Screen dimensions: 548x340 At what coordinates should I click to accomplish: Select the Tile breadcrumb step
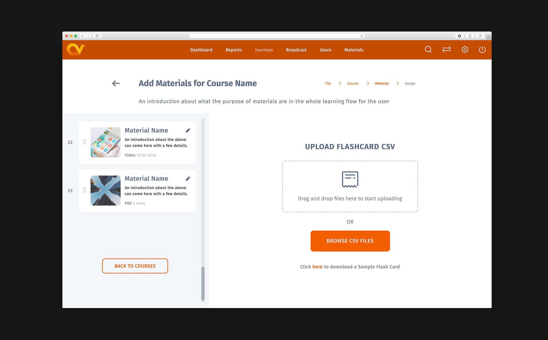coord(328,83)
